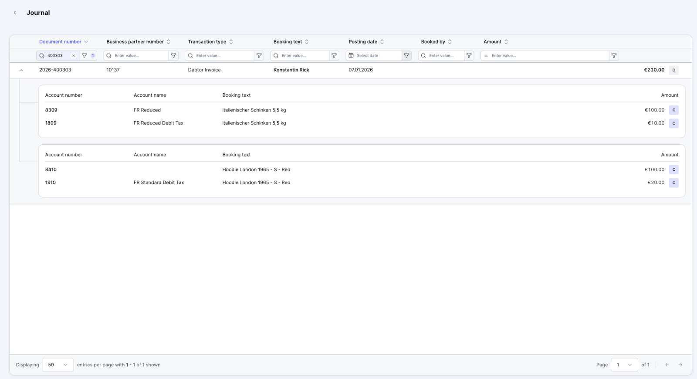
Task: Open filter icon for Business partner number
Action: (173, 56)
